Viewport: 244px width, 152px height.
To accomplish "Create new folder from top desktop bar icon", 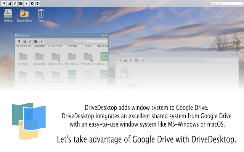I will click(21, 3).
